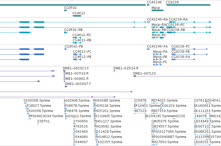Select transcript CG9238-RA
Screen dimensions: 221x146
click(178, 19)
